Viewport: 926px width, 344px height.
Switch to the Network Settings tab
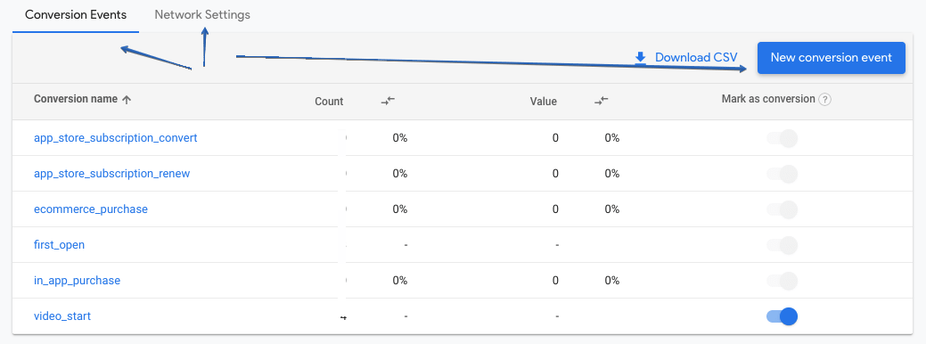coord(202,15)
